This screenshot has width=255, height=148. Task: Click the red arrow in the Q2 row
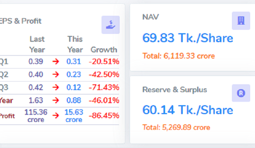pyautogui.click(x=56, y=74)
